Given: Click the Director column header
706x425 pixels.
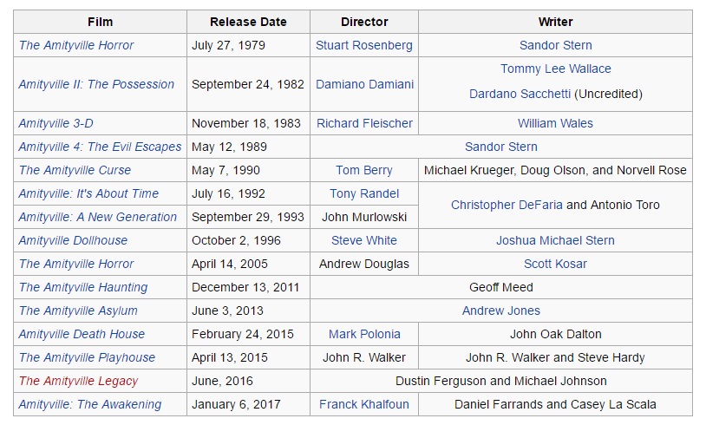Looking at the screenshot, I should coord(364,22).
